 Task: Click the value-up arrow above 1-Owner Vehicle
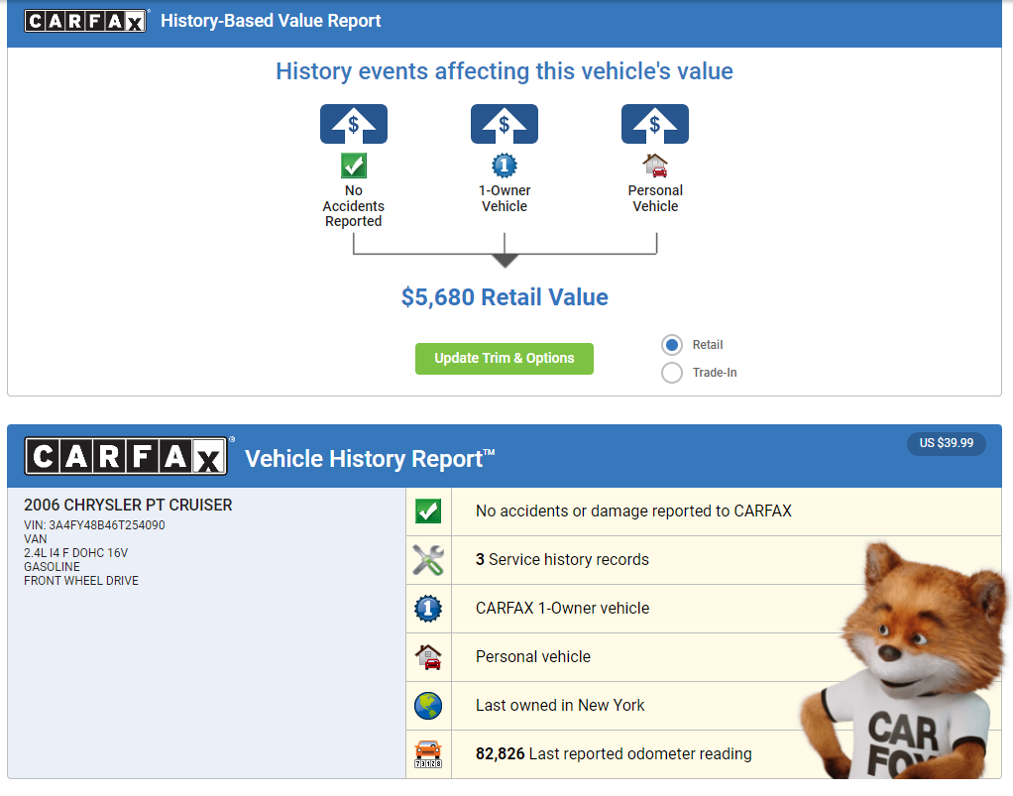click(x=505, y=125)
